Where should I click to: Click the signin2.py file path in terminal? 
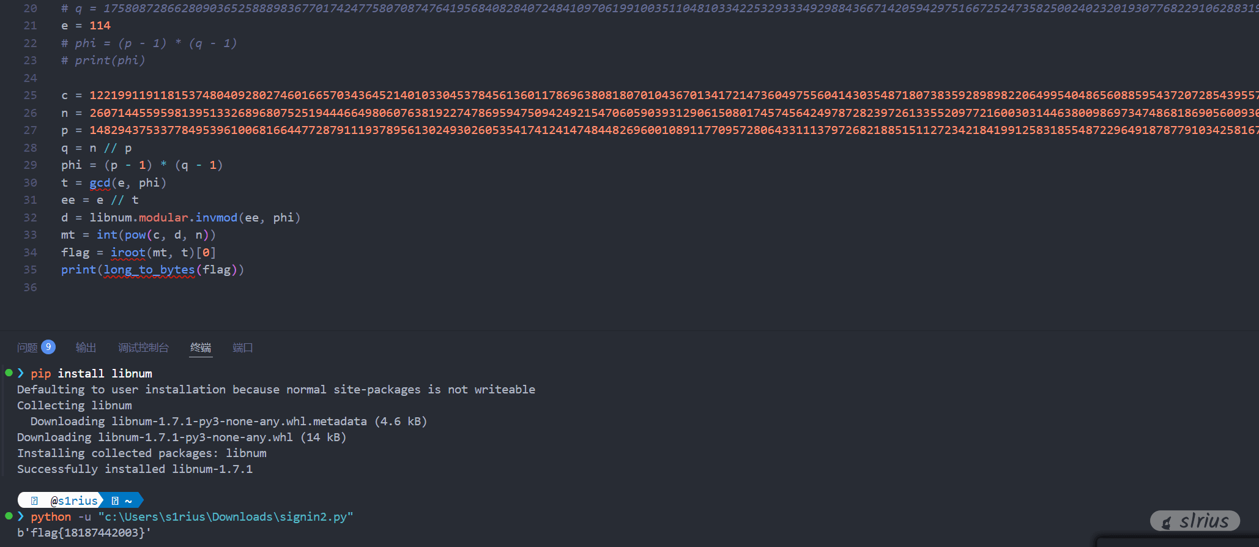(x=225, y=517)
